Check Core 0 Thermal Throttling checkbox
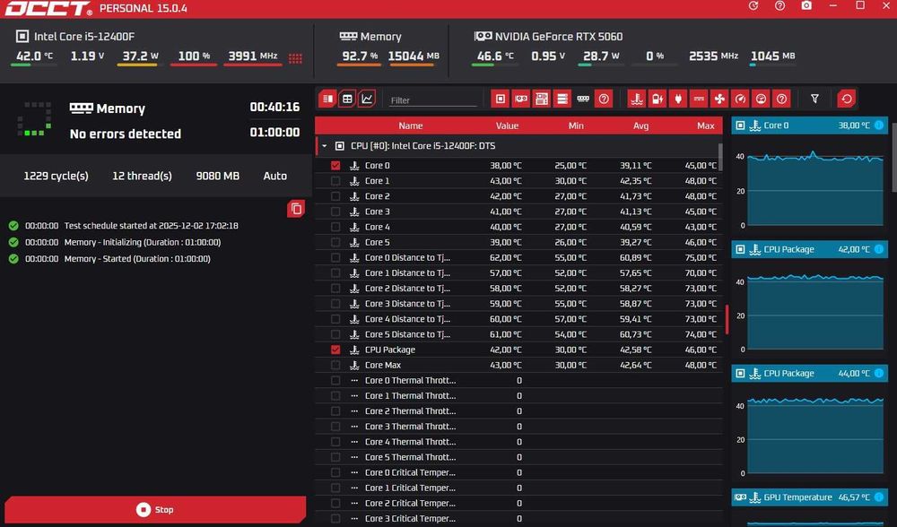Viewport: 897px width, 527px height. coord(335,381)
